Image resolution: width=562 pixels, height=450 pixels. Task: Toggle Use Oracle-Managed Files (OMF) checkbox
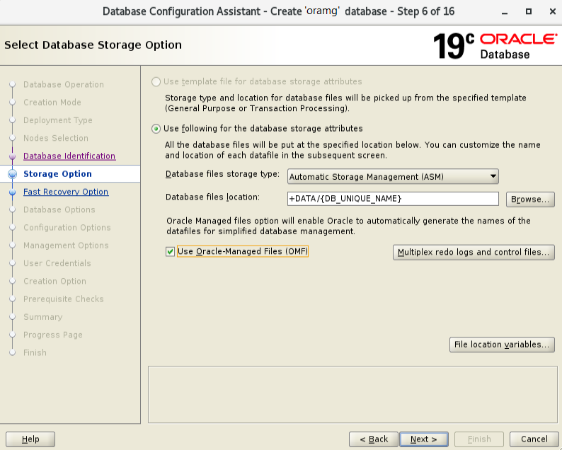(x=171, y=251)
